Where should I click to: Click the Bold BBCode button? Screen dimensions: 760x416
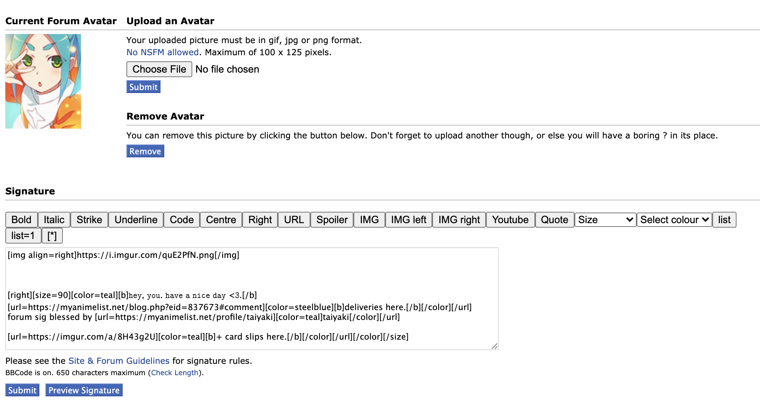click(21, 220)
